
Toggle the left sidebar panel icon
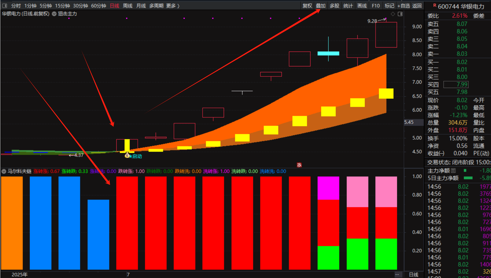[x=4, y=6]
